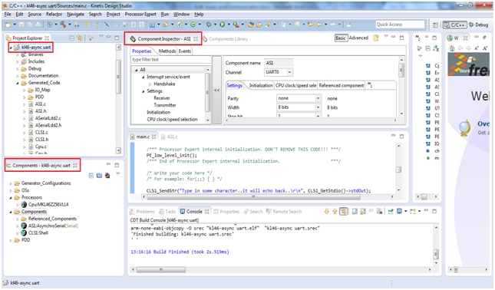Expand the Debug folder in Project Explorer
This screenshot has height=290, width=495.
(x=18, y=69)
